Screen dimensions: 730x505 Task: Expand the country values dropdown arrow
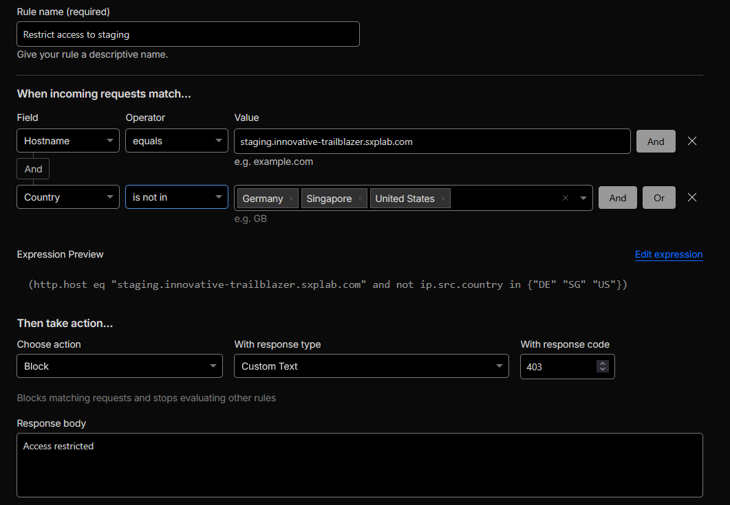tap(583, 198)
